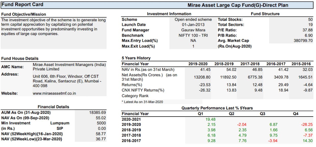Viewport: 316px width, 147px height.
Task: Select Mirae Asset Large Cap Fund(G)-Direct Plan heading
Action: pyautogui.click(x=238, y=5)
